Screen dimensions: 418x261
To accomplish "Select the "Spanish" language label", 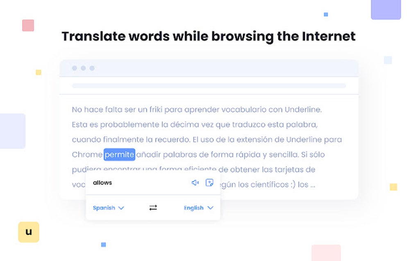I will click(104, 208).
